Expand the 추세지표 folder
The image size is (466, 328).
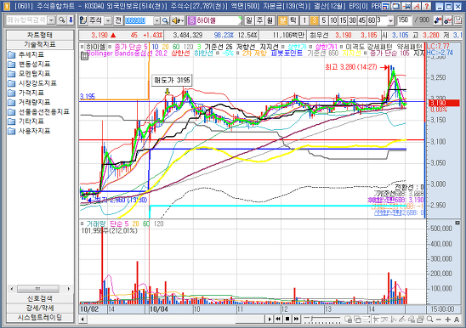tap(26, 54)
